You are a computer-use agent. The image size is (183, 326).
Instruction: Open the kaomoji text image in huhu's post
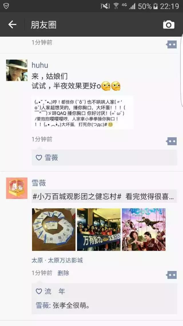point(83,113)
